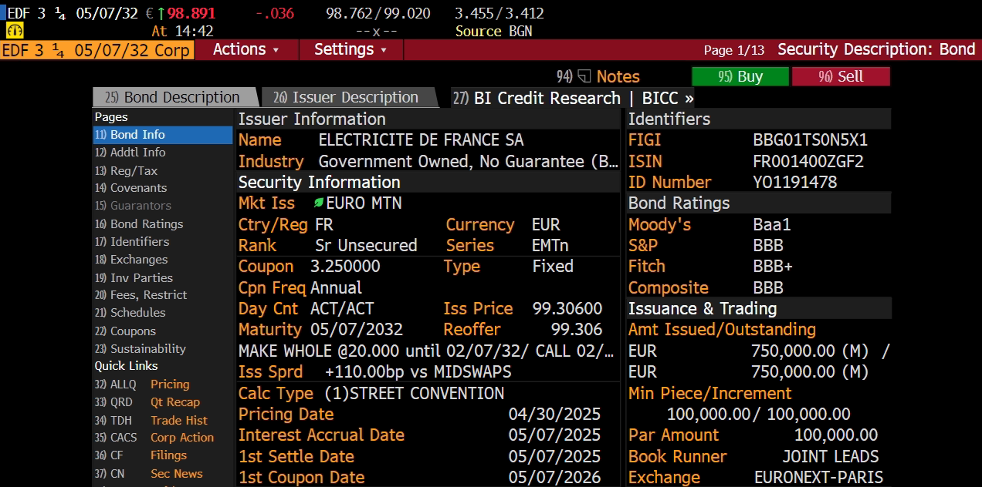Screen dimensions: 982x487
Task: Click the Iss Price 99.30600 value
Action: [567, 309]
